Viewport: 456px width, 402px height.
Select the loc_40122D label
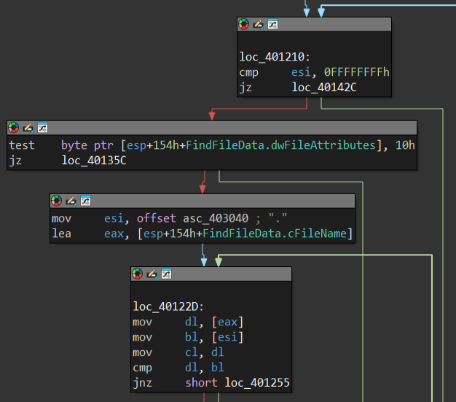point(168,306)
